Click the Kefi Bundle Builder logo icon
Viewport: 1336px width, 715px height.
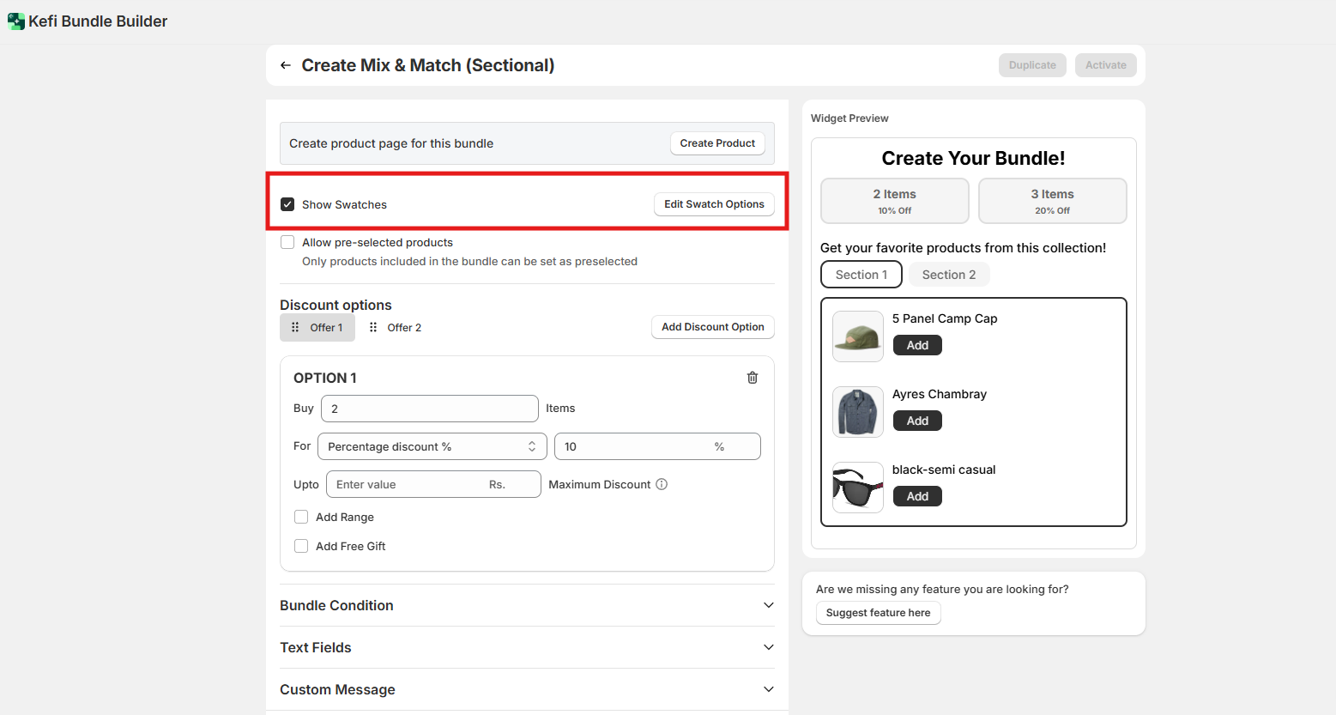(x=15, y=21)
